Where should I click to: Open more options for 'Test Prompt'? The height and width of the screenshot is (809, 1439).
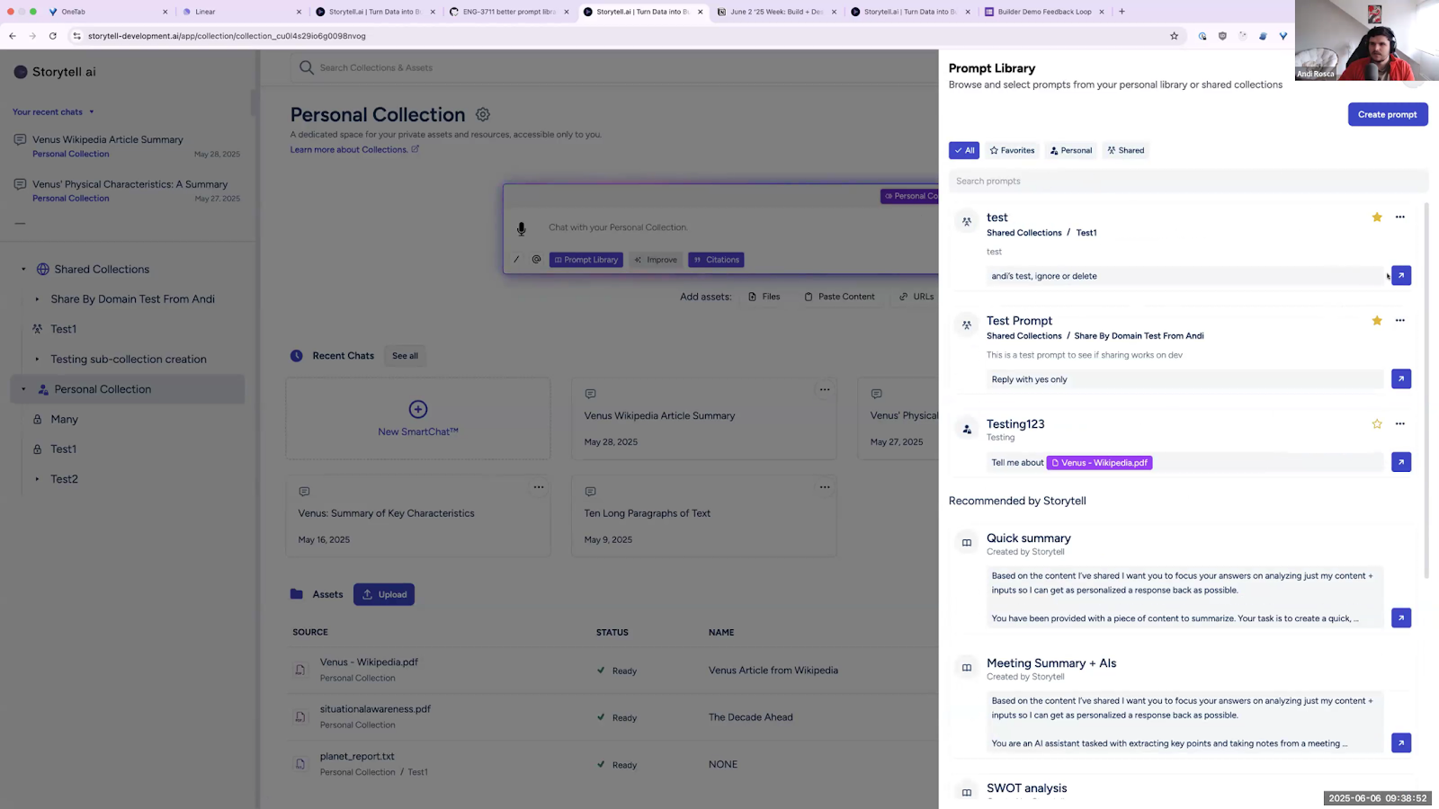pyautogui.click(x=1399, y=320)
